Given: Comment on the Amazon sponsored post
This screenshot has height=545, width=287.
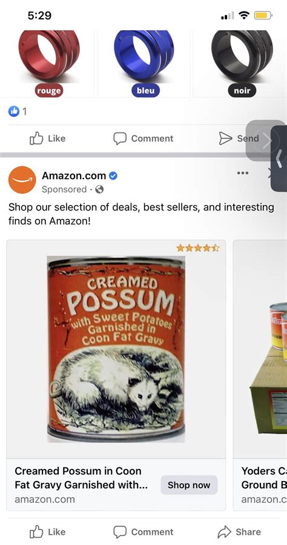Looking at the screenshot, I should pyautogui.click(x=143, y=532).
